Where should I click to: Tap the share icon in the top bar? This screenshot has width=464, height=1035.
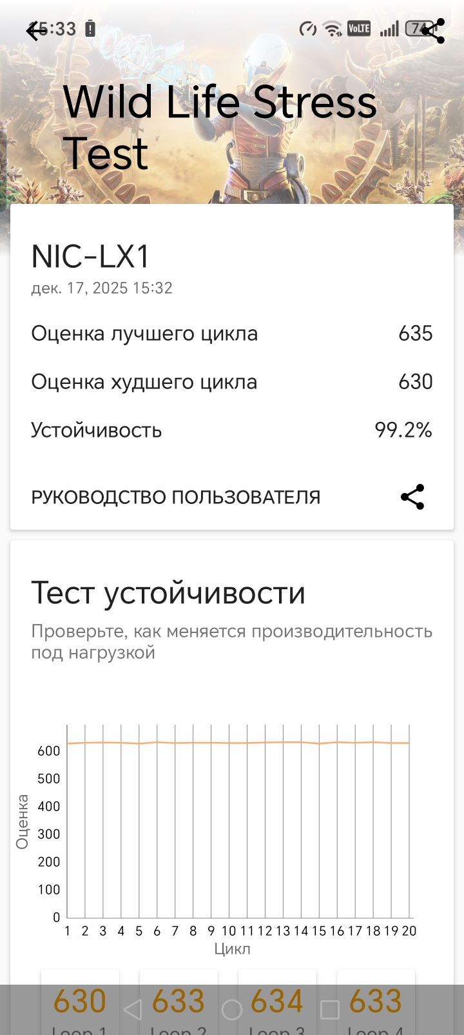pos(433,30)
